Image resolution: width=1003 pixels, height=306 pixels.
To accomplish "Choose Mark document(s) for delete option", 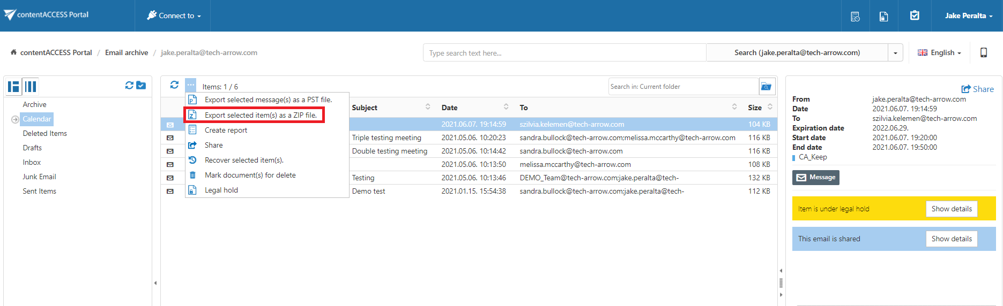I will pyautogui.click(x=250, y=175).
